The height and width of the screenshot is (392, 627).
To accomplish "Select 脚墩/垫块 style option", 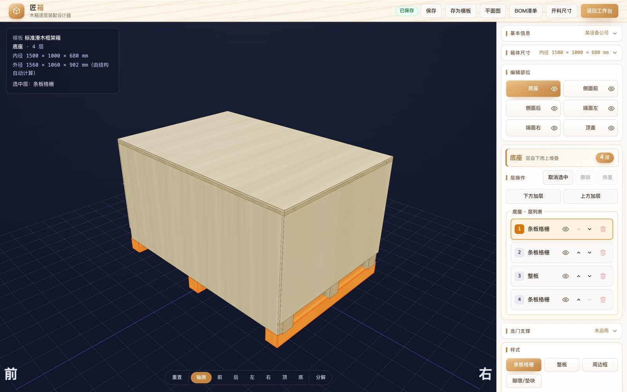I will tap(524, 381).
